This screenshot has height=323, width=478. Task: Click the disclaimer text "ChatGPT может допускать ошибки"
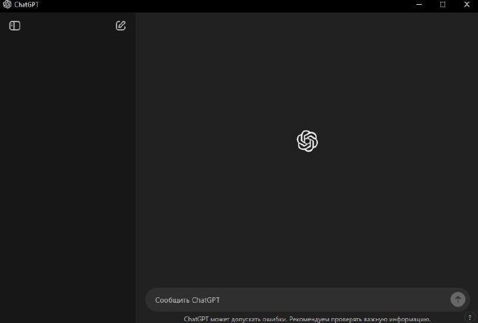[235, 319]
